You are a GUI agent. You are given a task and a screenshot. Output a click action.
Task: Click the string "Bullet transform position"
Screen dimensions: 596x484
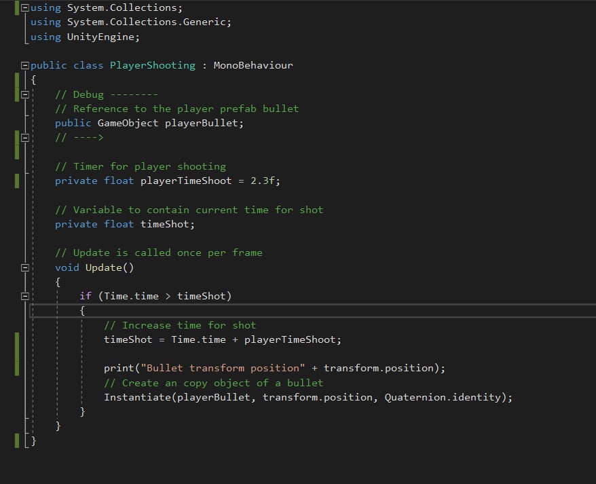pyautogui.click(x=223, y=368)
